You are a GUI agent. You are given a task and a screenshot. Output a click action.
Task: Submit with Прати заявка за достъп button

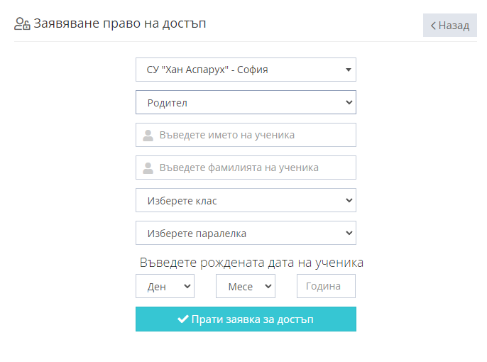246,319
